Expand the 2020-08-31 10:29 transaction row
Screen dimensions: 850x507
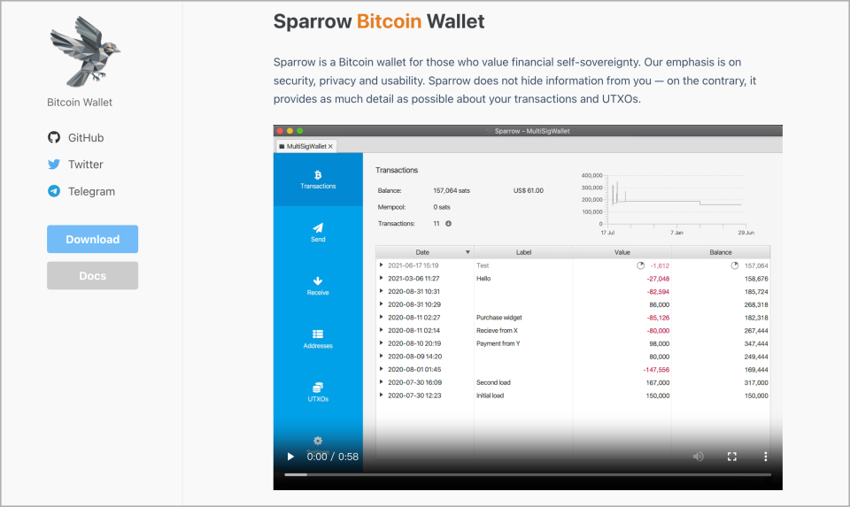point(381,304)
